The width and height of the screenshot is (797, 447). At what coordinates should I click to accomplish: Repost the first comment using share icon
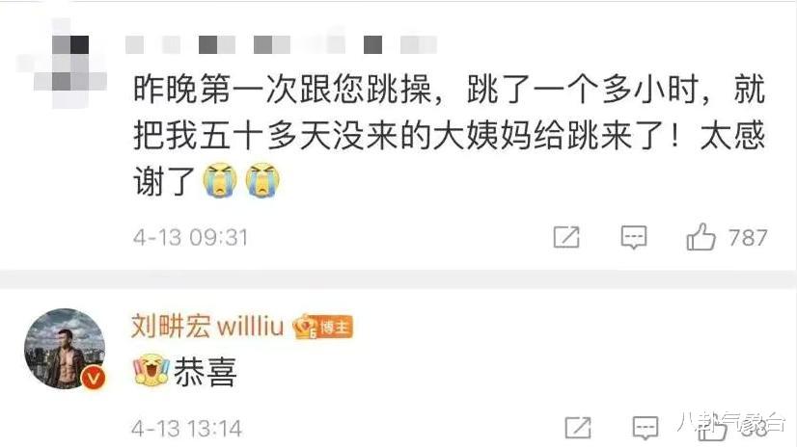[x=566, y=237]
